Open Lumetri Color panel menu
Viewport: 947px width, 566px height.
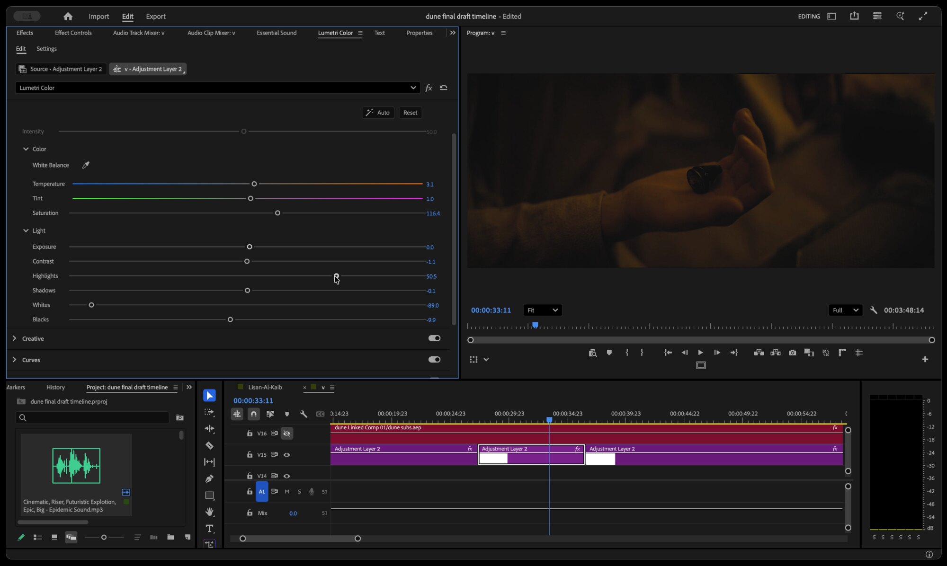click(360, 33)
